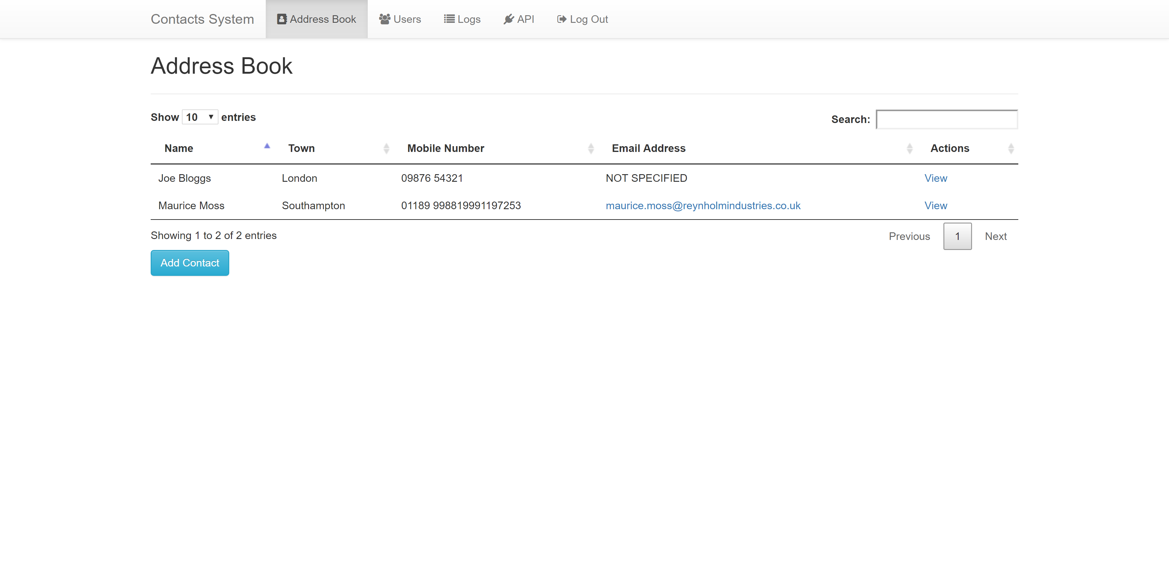Viewport: 1169px width, 577px height.
Task: Click the Town column sort arrows
Action: pos(387,149)
